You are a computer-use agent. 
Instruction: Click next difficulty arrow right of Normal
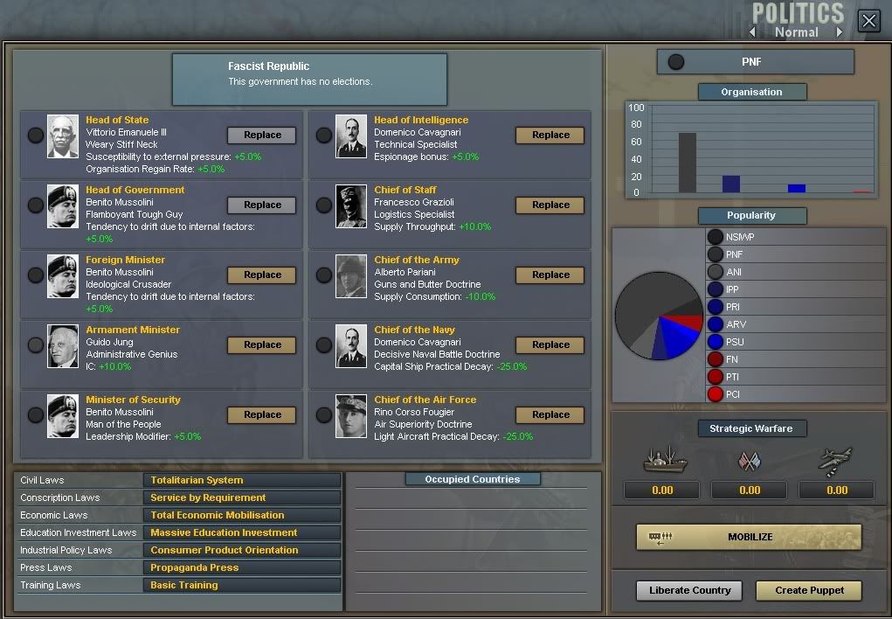839,32
